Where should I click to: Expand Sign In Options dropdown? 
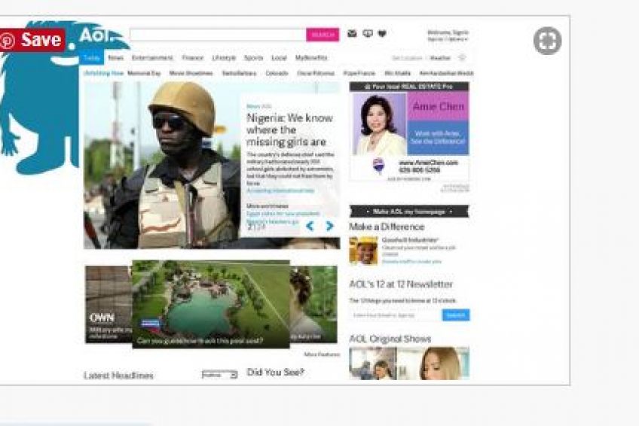(x=448, y=38)
